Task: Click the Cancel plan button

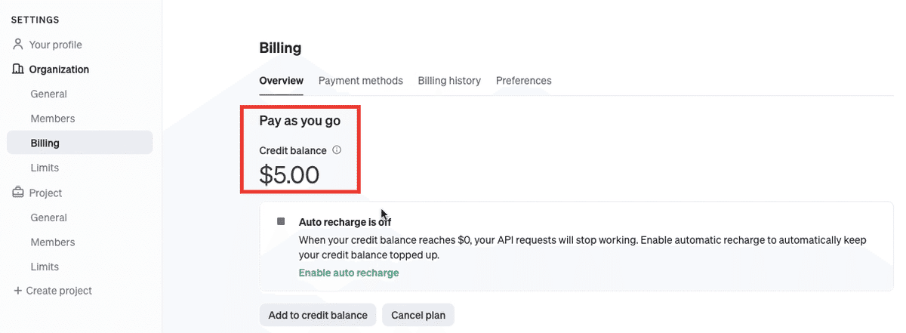Action: pyautogui.click(x=418, y=315)
